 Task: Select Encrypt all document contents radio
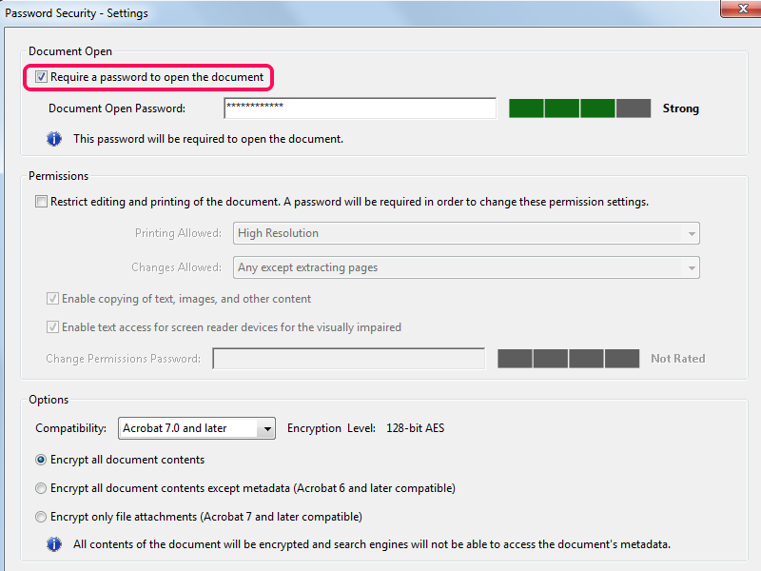click(x=41, y=460)
